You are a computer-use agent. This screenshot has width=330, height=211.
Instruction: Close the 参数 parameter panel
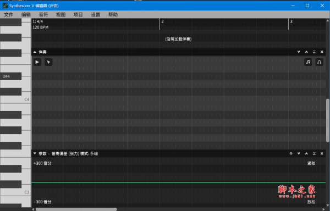(322, 154)
